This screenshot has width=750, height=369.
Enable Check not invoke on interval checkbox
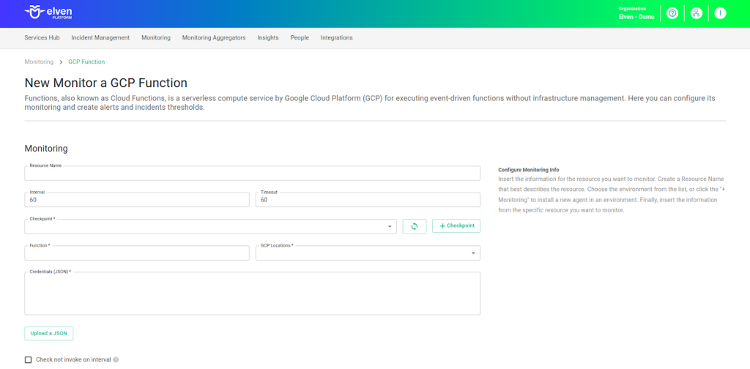[x=29, y=360]
